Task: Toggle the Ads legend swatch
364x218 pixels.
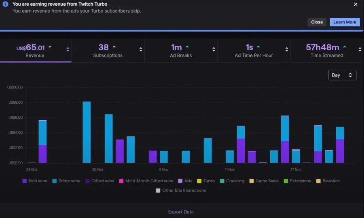Action: [180, 181]
